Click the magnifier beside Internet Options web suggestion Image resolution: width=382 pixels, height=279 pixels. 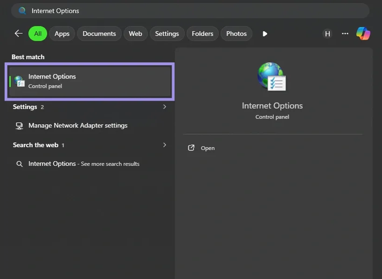click(x=19, y=163)
